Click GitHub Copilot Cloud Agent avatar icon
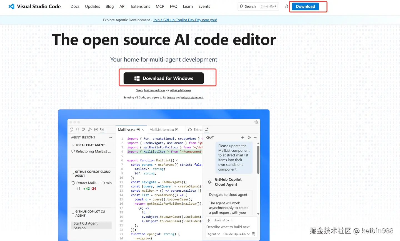The height and width of the screenshot is (241, 400). tap(210, 182)
